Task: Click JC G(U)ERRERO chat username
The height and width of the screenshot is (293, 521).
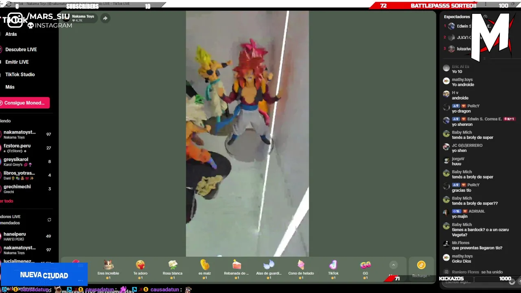Action: click(467, 145)
